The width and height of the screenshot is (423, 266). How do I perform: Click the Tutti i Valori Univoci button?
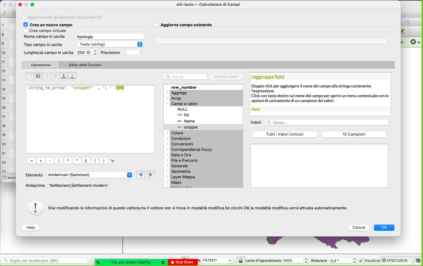coord(285,134)
